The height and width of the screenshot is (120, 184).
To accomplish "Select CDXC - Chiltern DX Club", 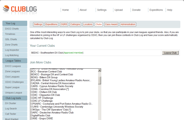I will click(x=64, y=92).
